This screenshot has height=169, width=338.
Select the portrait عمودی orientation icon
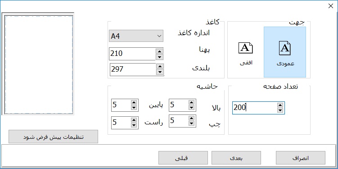pos(285,48)
